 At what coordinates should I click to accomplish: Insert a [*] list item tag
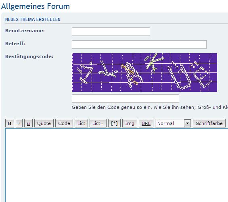tap(115, 123)
